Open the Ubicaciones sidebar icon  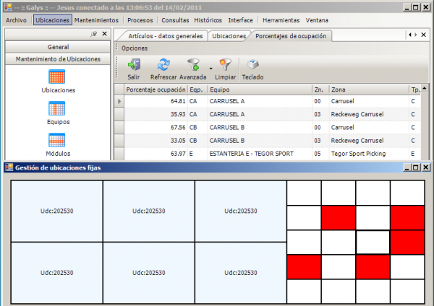[x=57, y=78]
